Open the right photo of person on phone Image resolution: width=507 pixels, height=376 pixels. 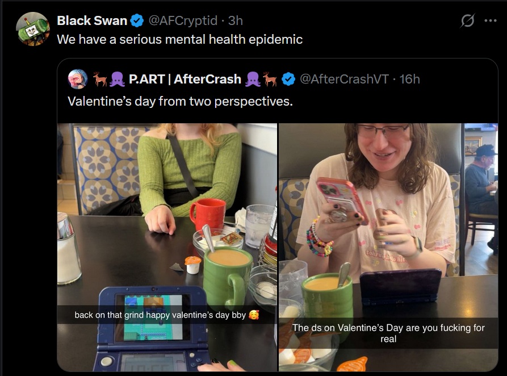coord(388,247)
